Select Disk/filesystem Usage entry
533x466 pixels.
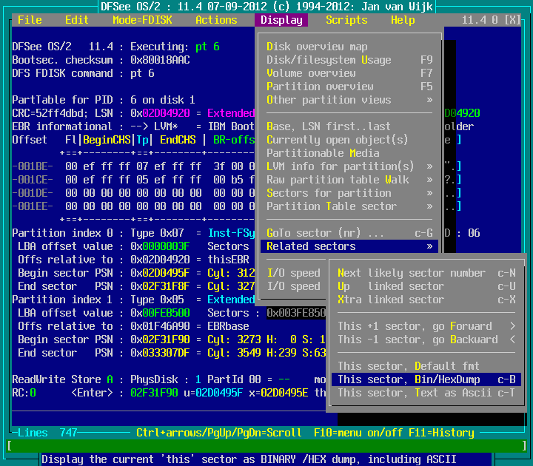pyautogui.click(x=349, y=60)
